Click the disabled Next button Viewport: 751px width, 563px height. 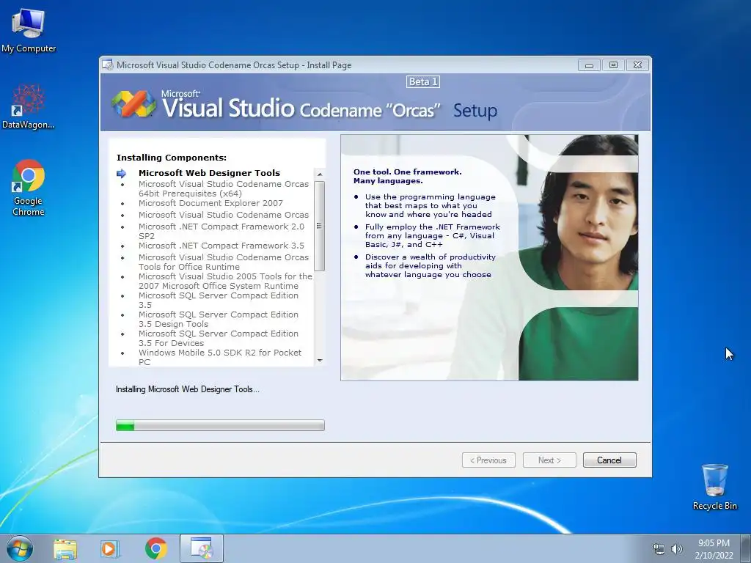tap(549, 460)
